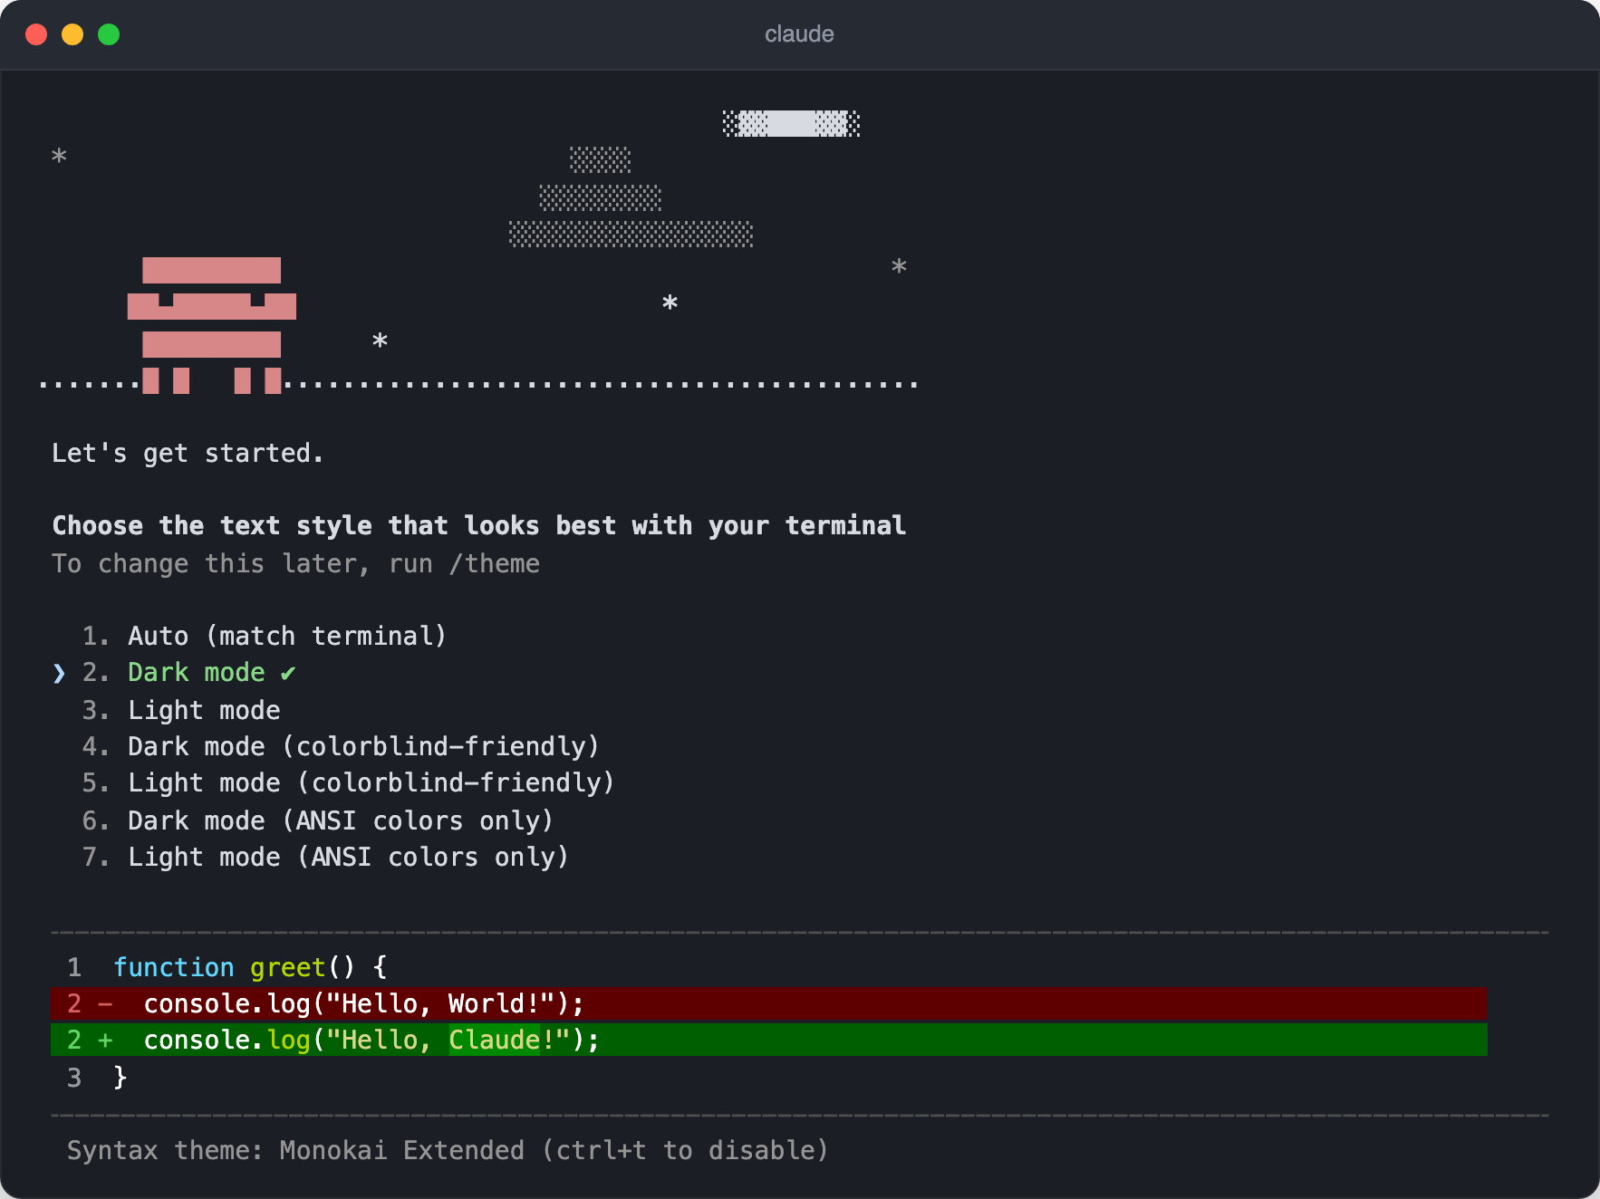Select the Auto (match terminal) option

point(264,636)
